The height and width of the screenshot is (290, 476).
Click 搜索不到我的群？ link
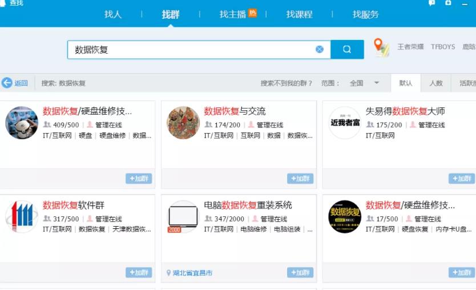point(287,83)
